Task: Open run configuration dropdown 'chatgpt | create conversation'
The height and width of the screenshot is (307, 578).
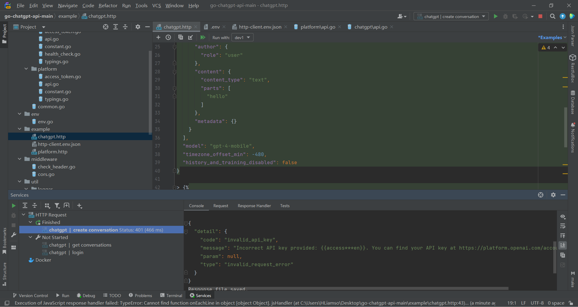Action: click(451, 17)
